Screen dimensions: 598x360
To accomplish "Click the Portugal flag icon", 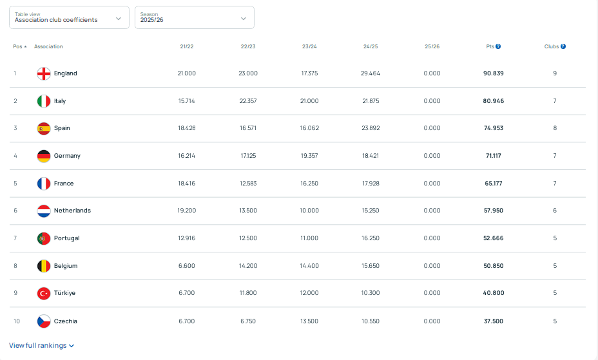I will 43,238.
